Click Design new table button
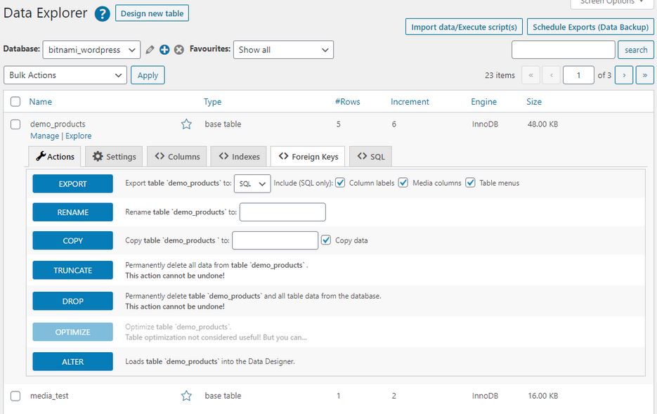657x414 pixels. (x=152, y=13)
